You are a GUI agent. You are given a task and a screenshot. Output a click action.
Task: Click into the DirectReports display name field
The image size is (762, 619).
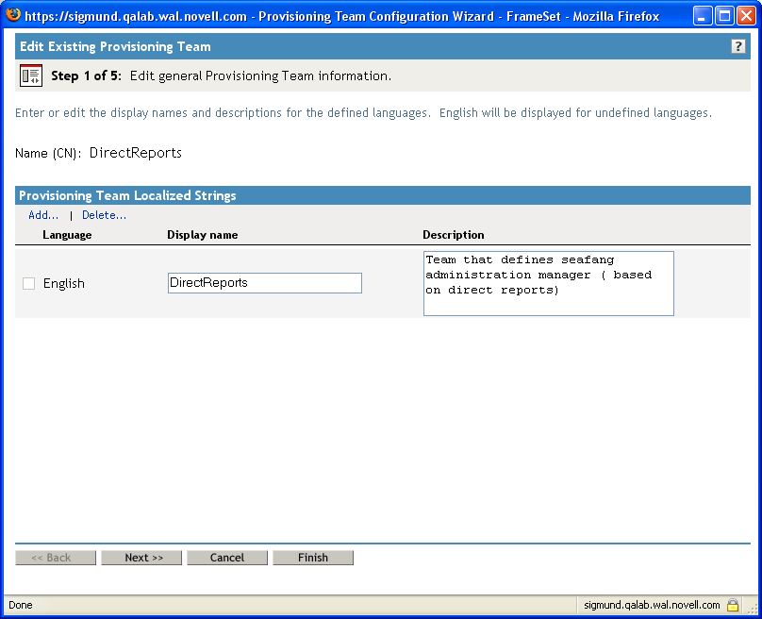coord(265,283)
